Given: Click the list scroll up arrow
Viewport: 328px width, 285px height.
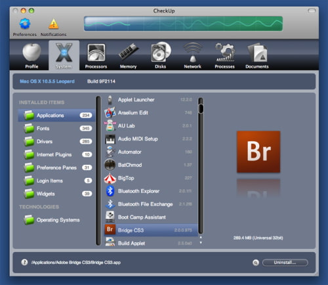Looking at the screenshot, I should tap(201, 237).
